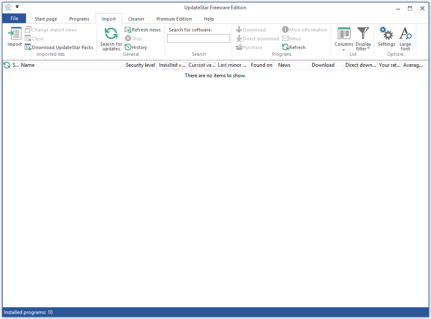Click Average rating column header
431x319 pixels.
tap(413, 65)
